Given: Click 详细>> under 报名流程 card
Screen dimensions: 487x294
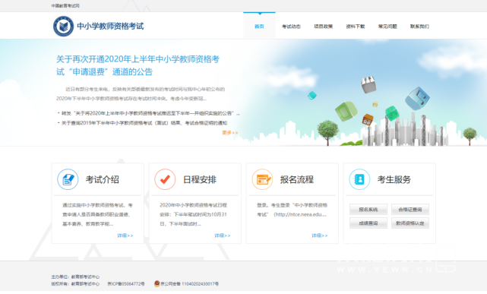Looking at the screenshot, I should 320,236.
